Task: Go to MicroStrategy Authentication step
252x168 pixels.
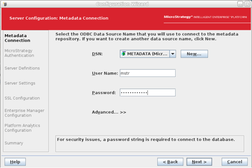Action: coord(18,53)
